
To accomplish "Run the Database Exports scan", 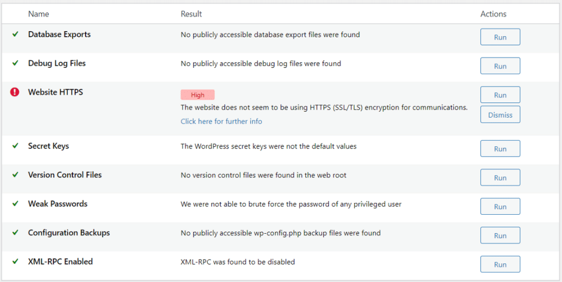I will click(x=500, y=37).
